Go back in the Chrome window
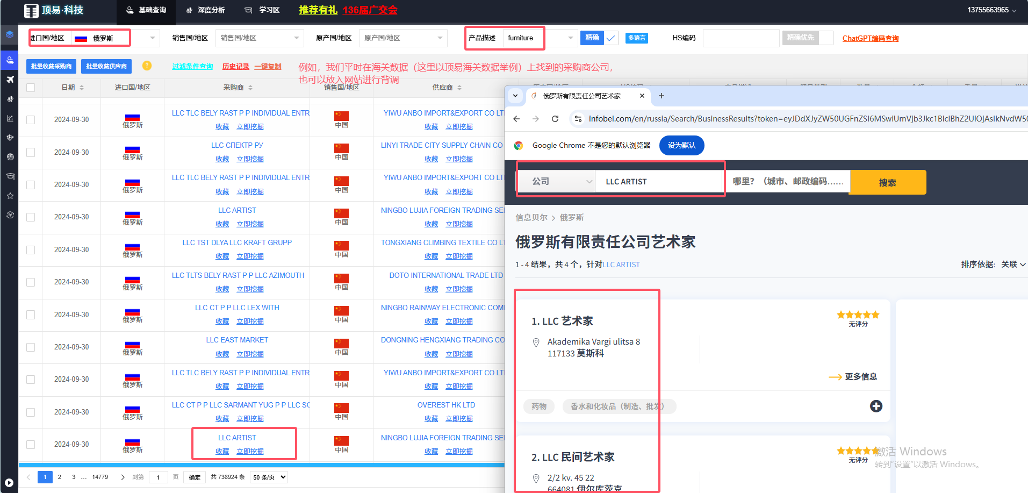Image resolution: width=1028 pixels, height=493 pixels. (516, 119)
